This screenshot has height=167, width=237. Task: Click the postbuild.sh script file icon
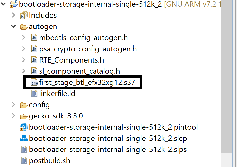[x=24, y=161]
